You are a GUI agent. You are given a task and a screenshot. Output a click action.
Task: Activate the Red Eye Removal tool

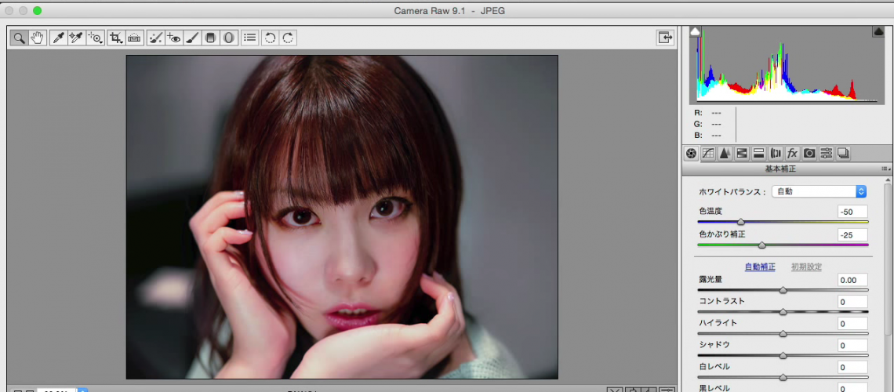pos(174,38)
